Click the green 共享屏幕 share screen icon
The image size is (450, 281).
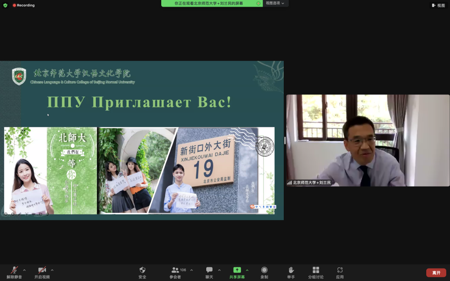[x=237, y=270]
